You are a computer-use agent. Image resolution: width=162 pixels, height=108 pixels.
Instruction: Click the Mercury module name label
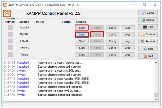click(24, 47)
